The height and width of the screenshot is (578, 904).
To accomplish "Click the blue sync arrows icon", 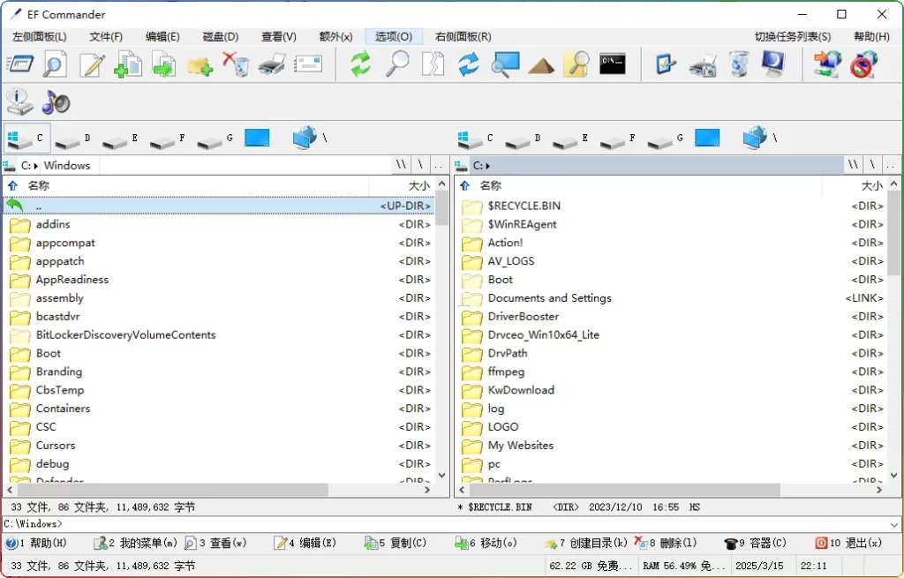I will point(469,64).
